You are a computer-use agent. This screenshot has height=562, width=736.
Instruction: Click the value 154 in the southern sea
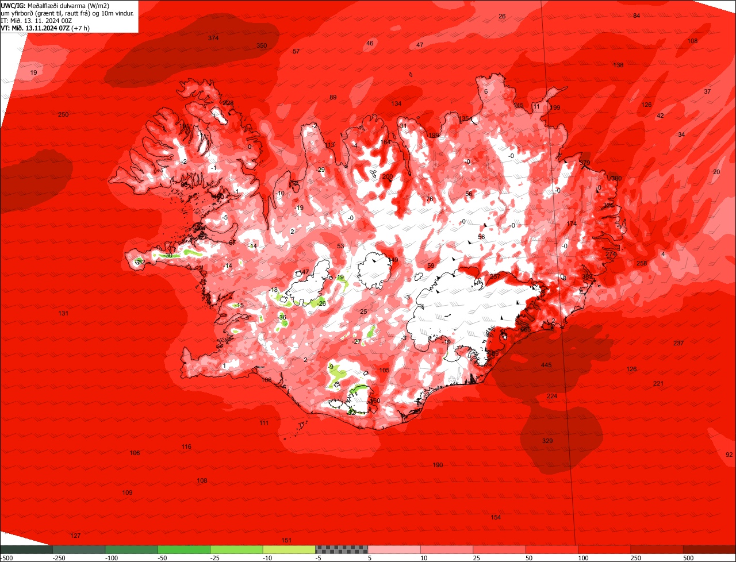pos(496,517)
